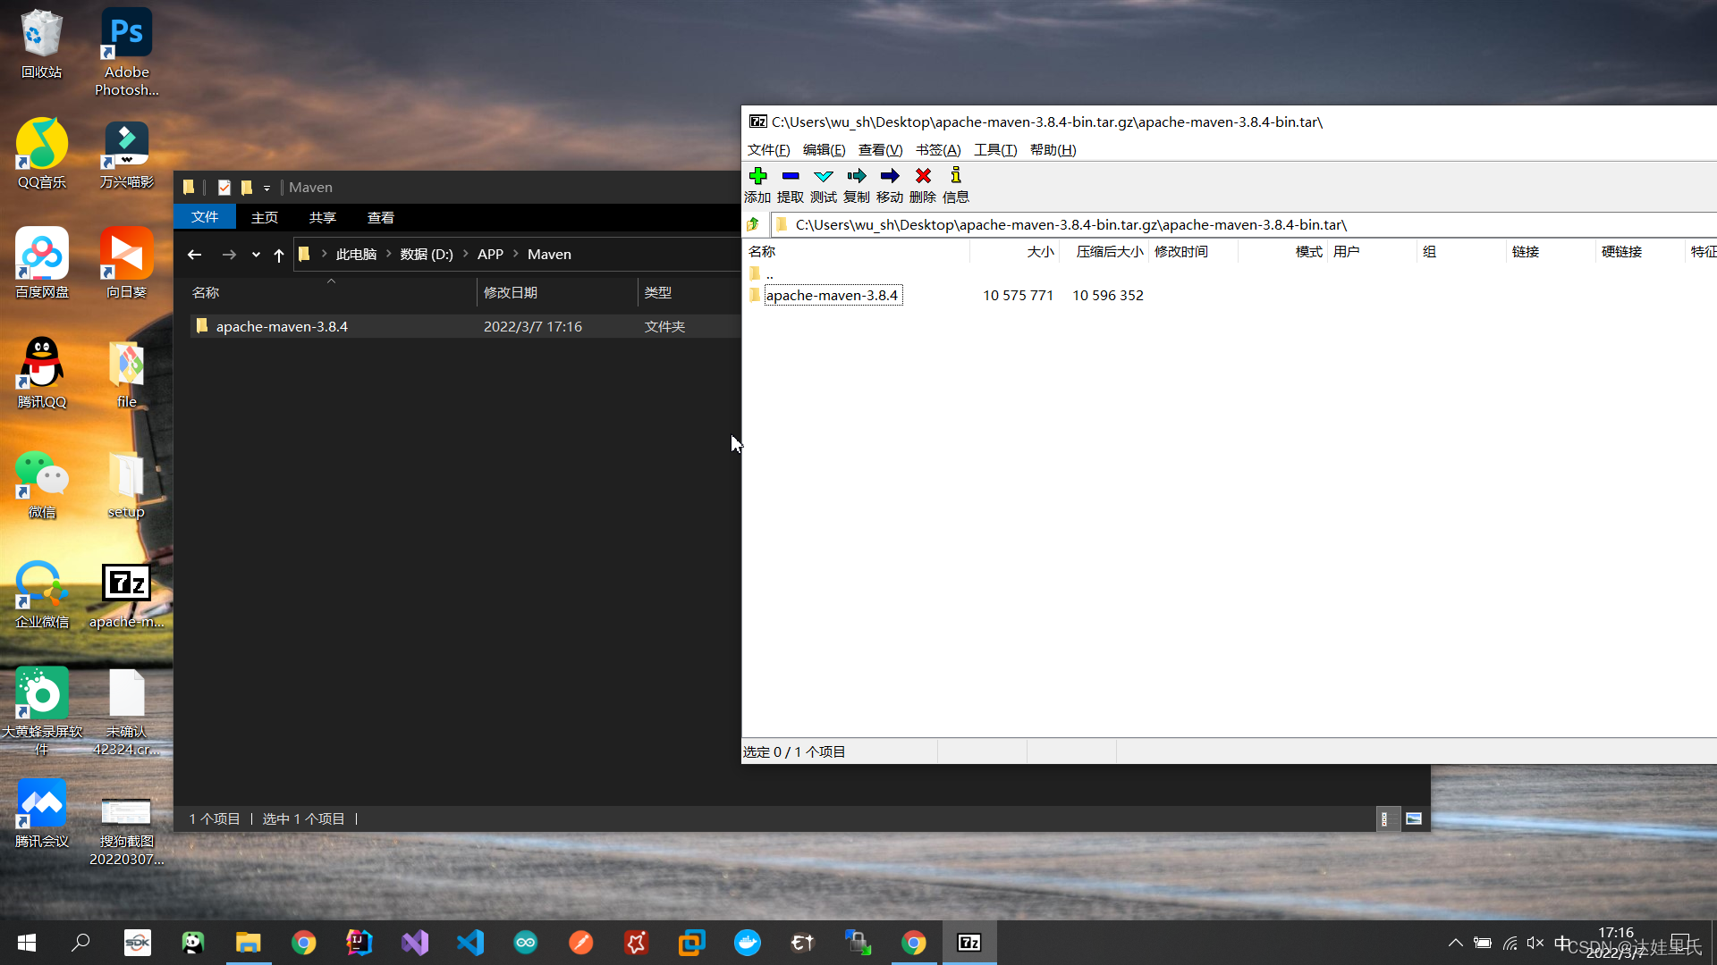Screen dimensions: 1717x965
Task: Open 微信 desktop shortcut
Action: pyautogui.click(x=42, y=483)
